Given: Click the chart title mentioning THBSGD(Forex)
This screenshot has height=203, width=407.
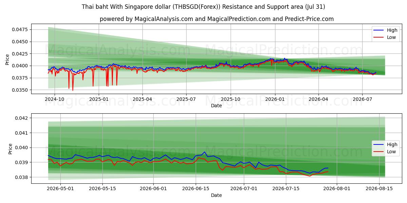Looking at the screenshot, I should click(x=203, y=7).
